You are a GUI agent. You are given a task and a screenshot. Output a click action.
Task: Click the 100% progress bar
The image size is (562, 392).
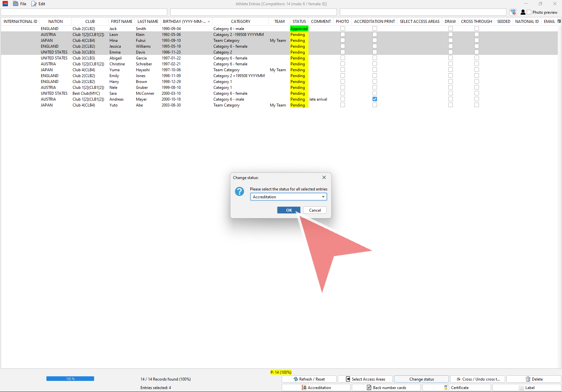tap(70, 379)
